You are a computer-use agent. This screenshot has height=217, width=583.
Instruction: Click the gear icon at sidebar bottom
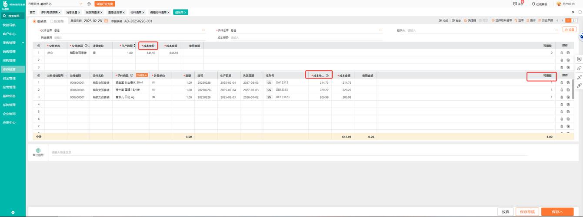point(13,212)
